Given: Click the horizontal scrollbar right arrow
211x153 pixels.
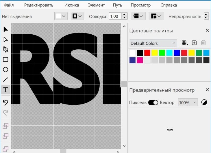Looking at the screenshot, I should 118,152.
